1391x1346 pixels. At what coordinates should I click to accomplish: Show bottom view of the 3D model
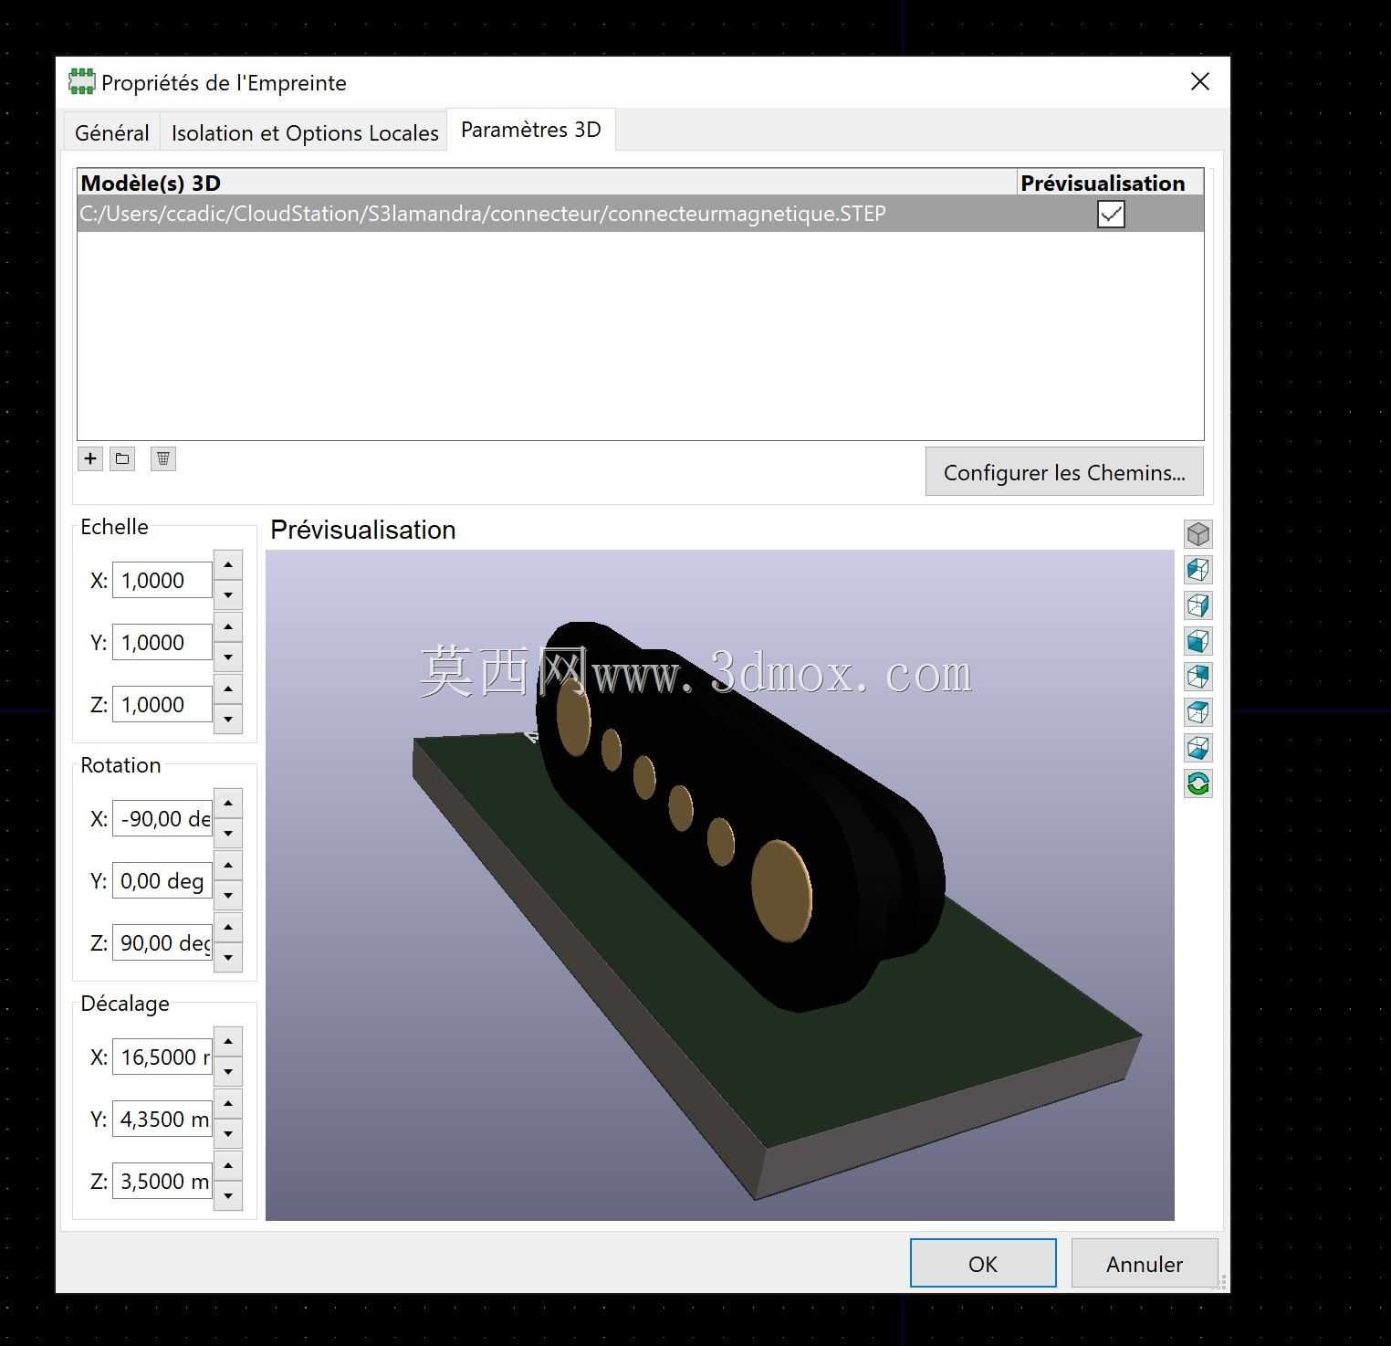point(1198,748)
